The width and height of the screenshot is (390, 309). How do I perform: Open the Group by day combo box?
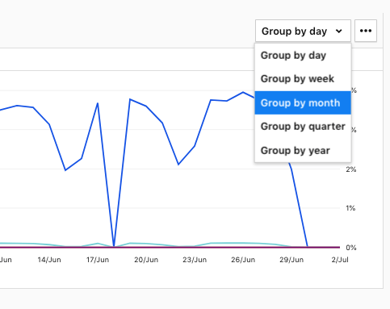(x=303, y=31)
